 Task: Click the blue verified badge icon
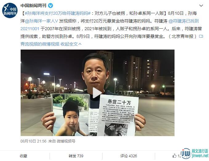point(50,6)
